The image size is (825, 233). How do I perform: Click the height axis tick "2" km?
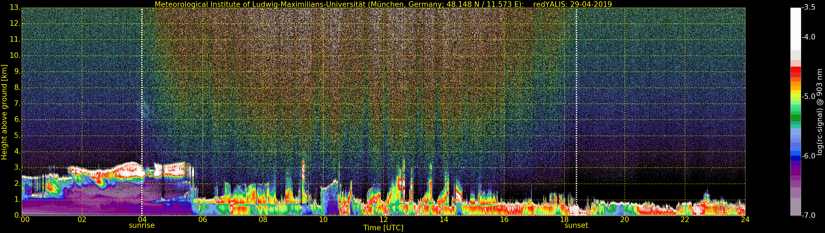17,184
